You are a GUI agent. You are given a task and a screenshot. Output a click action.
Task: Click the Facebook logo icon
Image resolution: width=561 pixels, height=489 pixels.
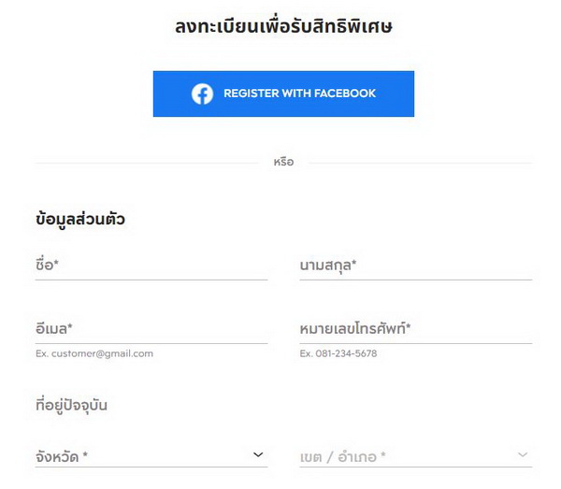point(202,93)
